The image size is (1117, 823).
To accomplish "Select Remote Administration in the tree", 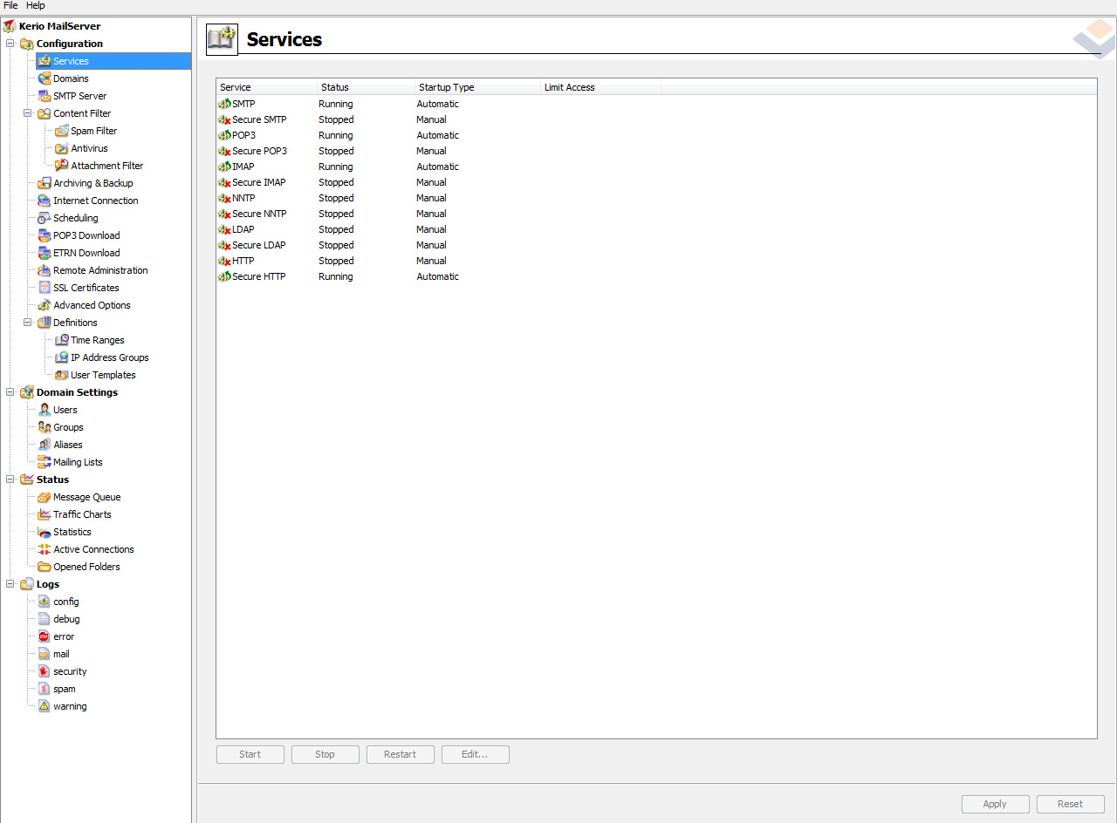I will pyautogui.click(x=100, y=270).
